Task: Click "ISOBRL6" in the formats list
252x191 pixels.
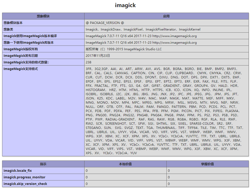Action: [106, 94]
